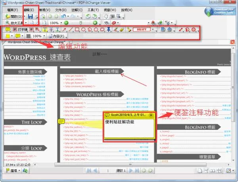Expand the 開啟(O) dropdown arrow
238x182 pixels.
tap(25, 16)
